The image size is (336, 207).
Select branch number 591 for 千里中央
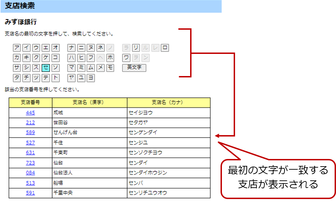tap(30, 193)
